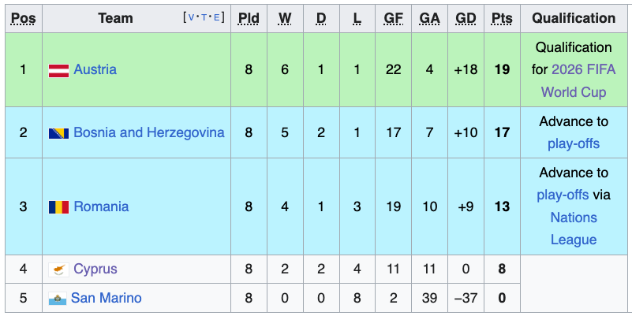Click the Cyprus flag icon

(59, 270)
